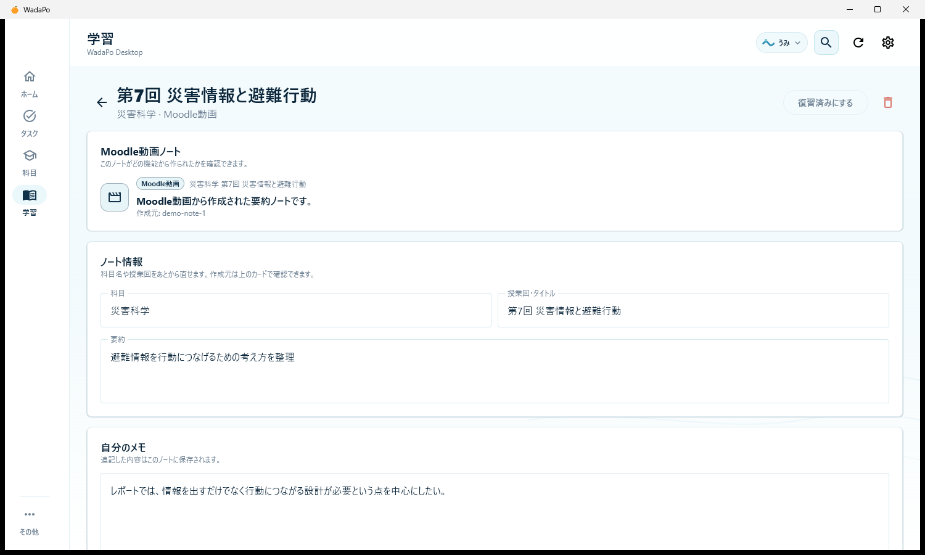Screen dimensions: 925x555
Task: Click the 復習済みにする button
Action: coord(826,102)
